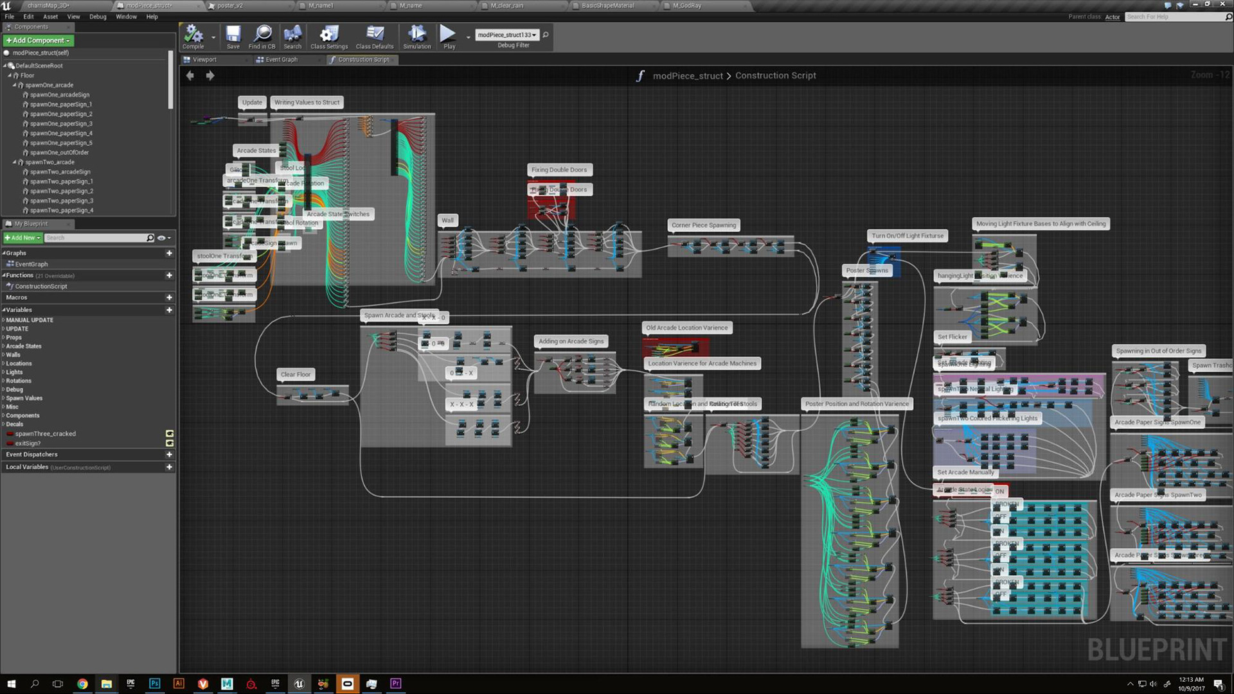
Task: Collapse the spawnOne_arcade component tree
Action: point(14,85)
